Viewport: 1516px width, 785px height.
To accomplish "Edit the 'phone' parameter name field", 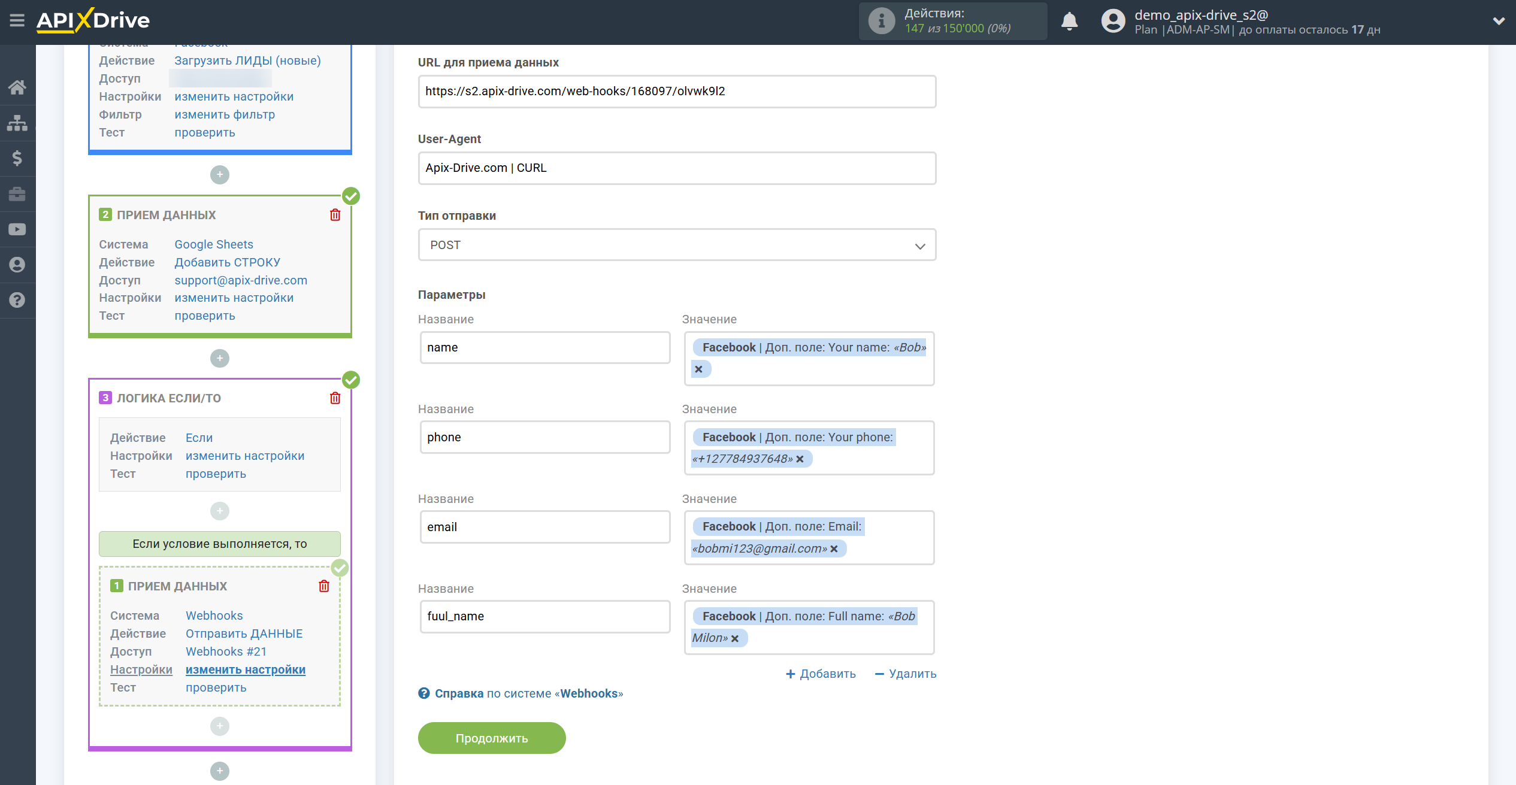I will (545, 437).
